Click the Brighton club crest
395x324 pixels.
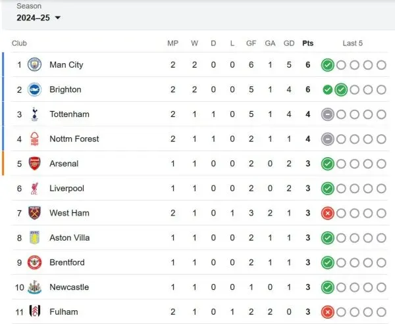pyautogui.click(x=34, y=89)
